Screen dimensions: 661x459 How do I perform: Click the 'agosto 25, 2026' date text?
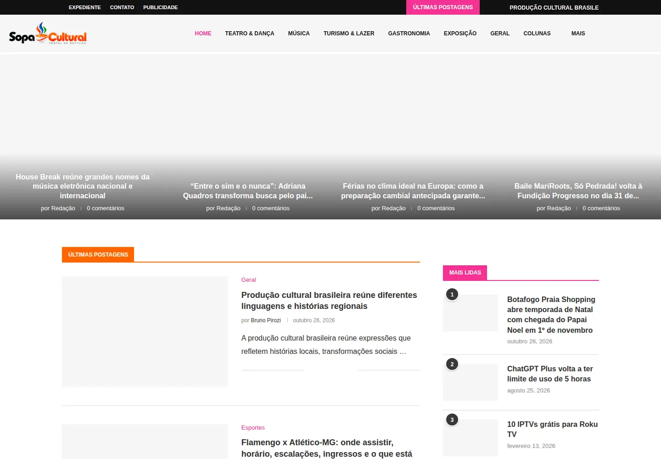[528, 391]
